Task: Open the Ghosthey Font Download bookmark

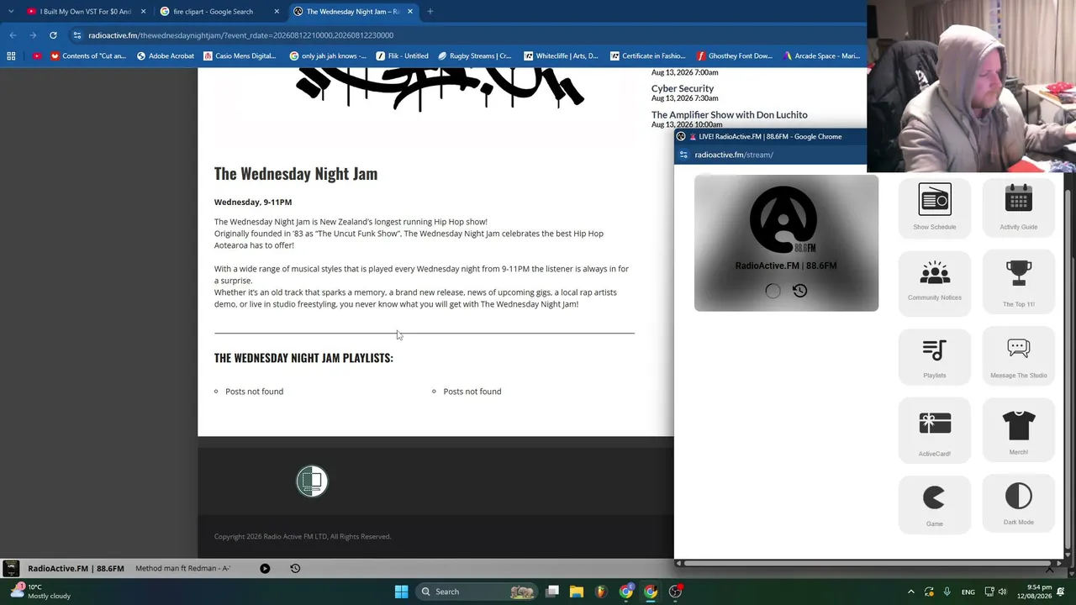Action: pyautogui.click(x=734, y=56)
